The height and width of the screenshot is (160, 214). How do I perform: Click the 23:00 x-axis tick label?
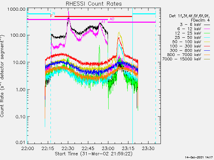[x=108, y=148]
